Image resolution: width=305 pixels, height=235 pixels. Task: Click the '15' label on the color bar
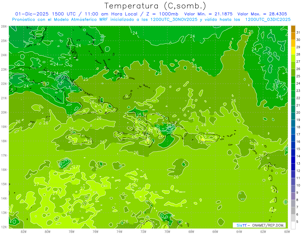tap(298, 149)
